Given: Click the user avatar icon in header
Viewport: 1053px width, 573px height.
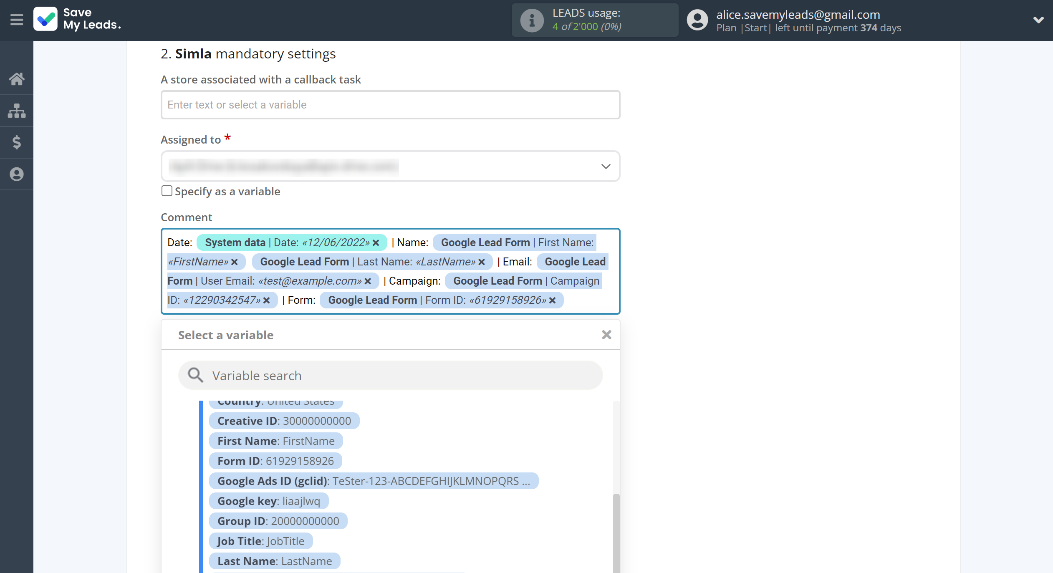Looking at the screenshot, I should 697,20.
